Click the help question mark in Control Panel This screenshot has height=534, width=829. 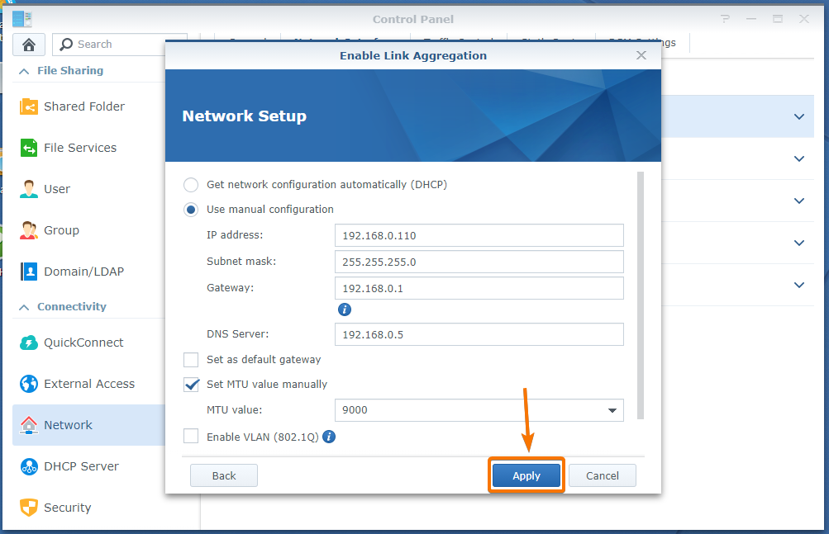coord(725,19)
